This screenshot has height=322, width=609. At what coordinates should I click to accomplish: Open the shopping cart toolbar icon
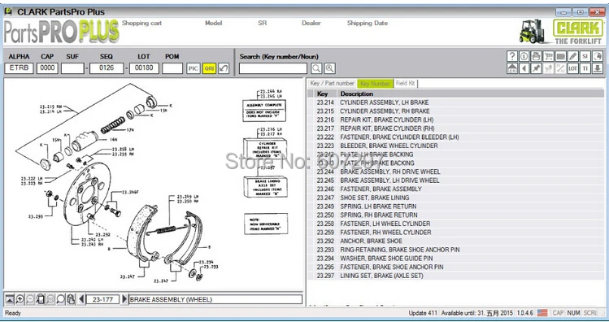548,56
